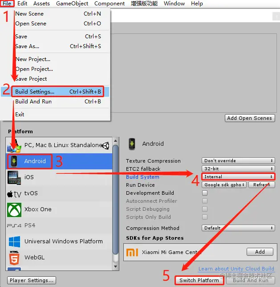Click the platform list scrollbar thumb
280x287 pixels.
point(115,200)
